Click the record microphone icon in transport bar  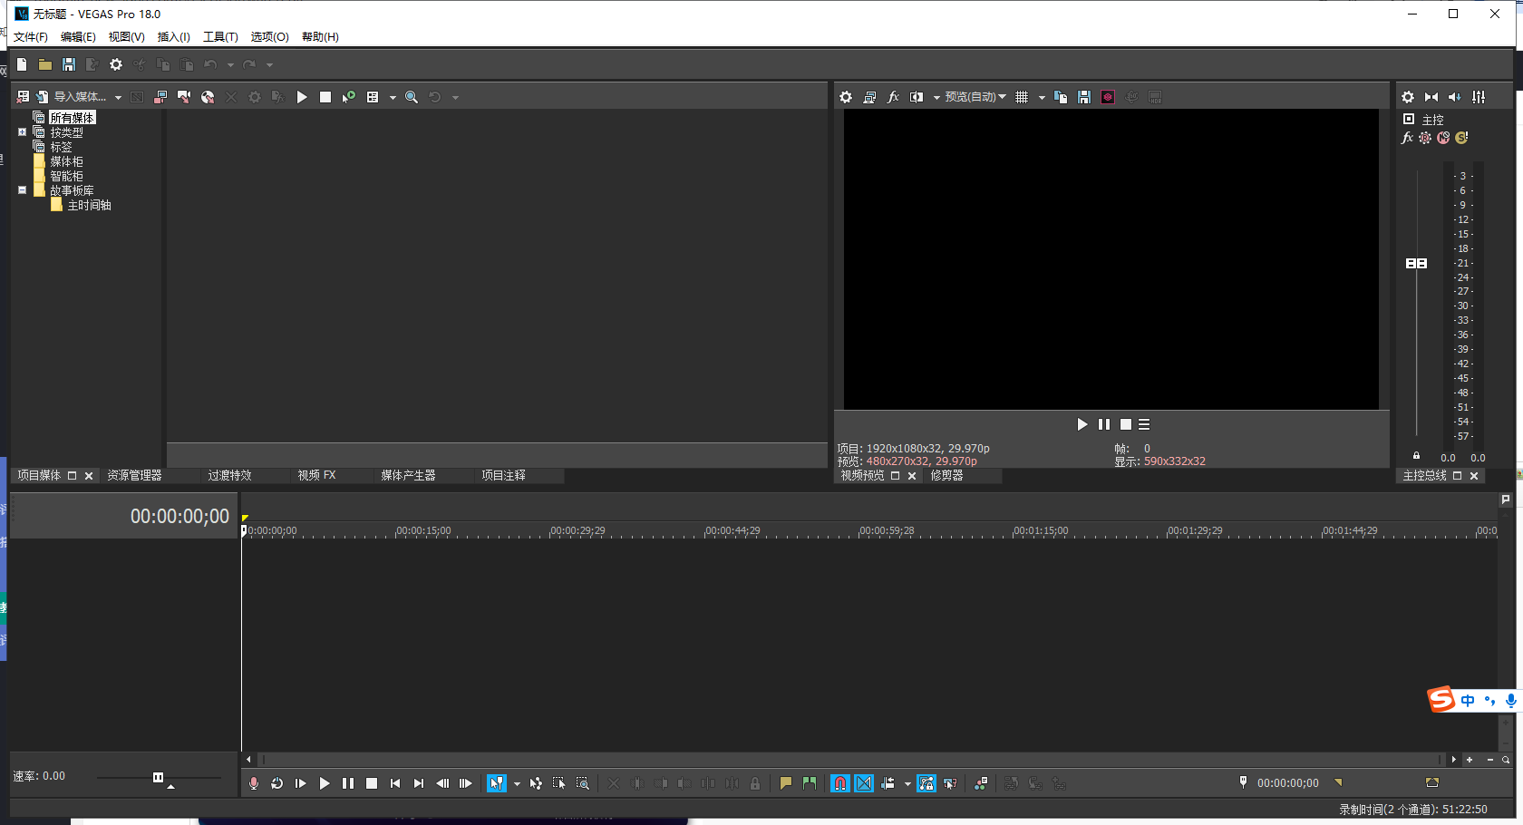[x=254, y=783]
